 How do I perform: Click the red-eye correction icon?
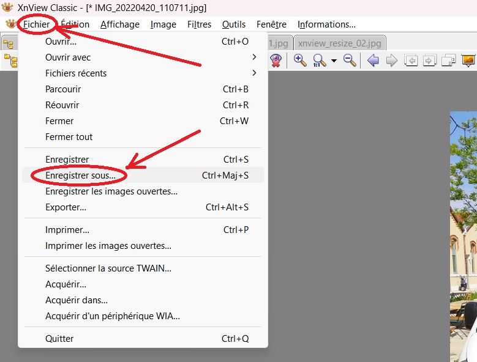pos(276,60)
